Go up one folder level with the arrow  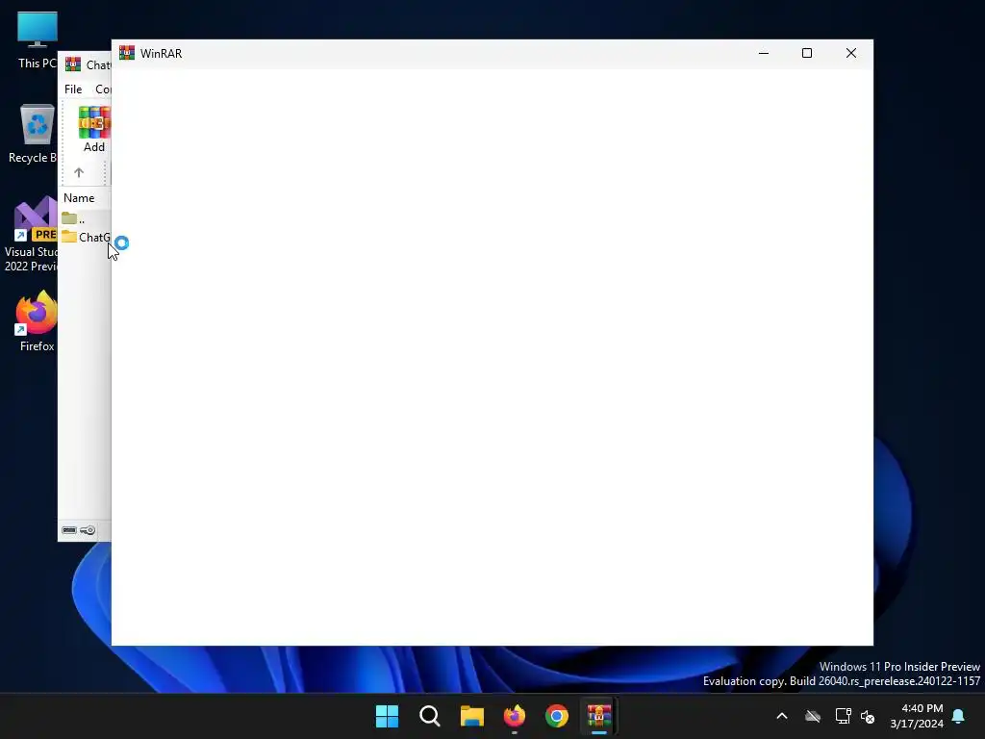coord(79,172)
